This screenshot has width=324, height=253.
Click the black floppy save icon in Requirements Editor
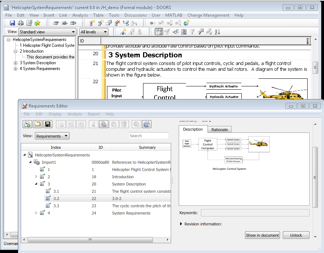click(48, 124)
